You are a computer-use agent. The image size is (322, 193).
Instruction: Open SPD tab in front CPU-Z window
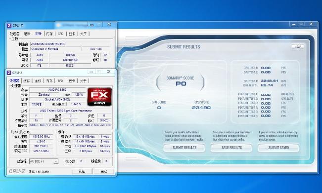[x=60, y=81]
